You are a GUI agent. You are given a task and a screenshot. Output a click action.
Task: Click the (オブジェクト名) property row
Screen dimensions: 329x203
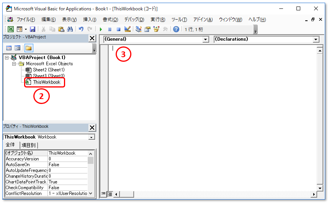tap(46, 153)
